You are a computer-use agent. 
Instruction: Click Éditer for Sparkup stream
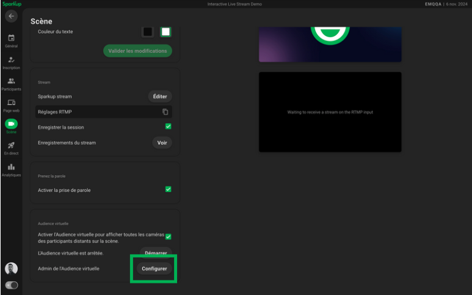point(160,97)
